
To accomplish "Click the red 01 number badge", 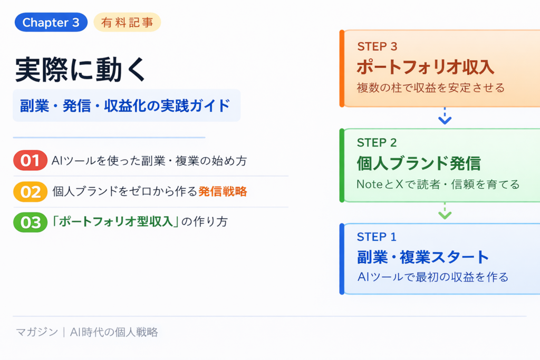I will [30, 161].
